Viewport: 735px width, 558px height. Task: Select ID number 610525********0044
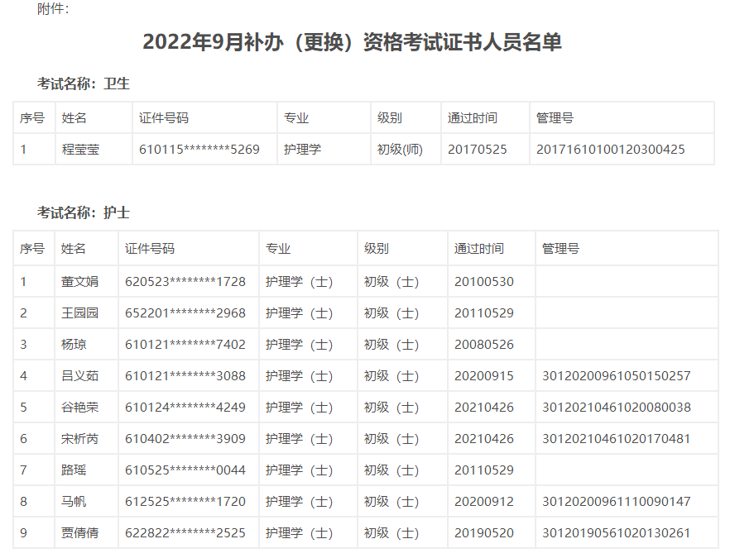pyautogui.click(x=185, y=470)
